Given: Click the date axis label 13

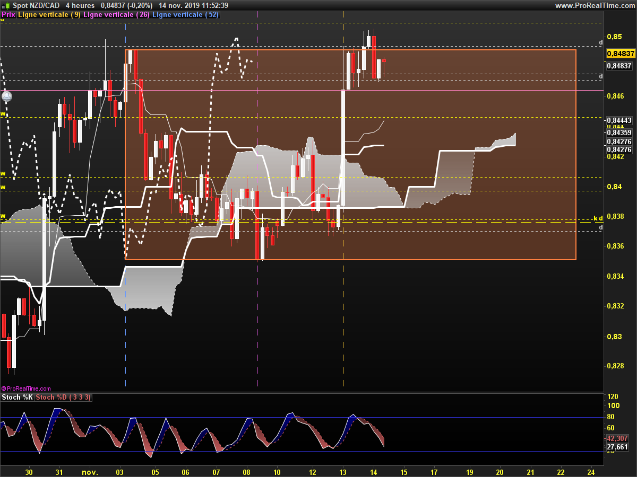Looking at the screenshot, I should tap(343, 472).
